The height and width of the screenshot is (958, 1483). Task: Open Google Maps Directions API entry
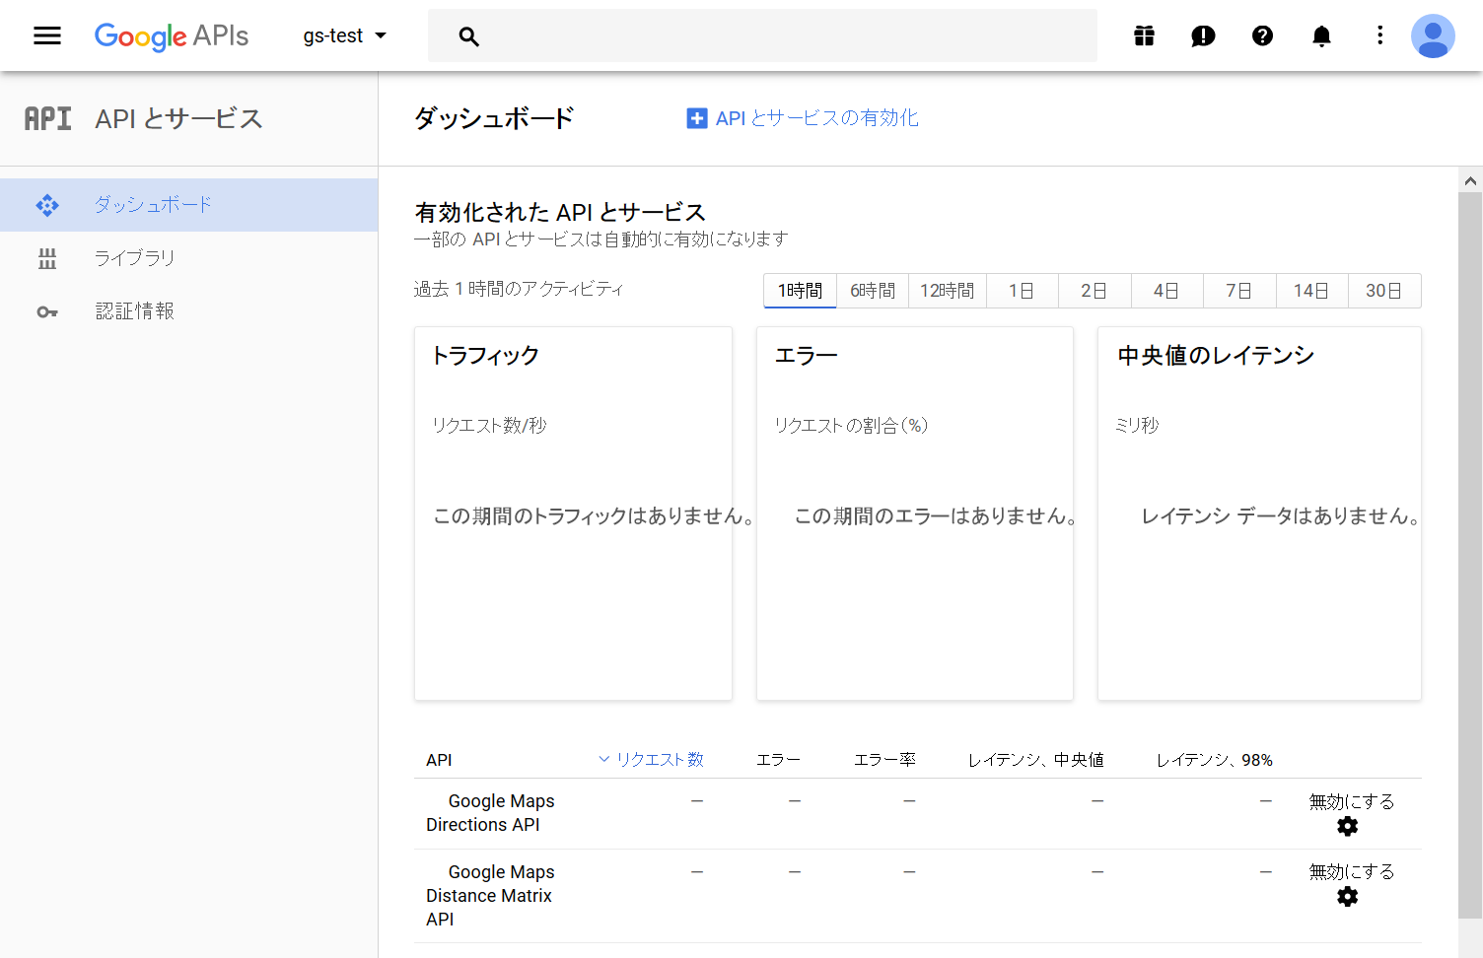click(490, 813)
